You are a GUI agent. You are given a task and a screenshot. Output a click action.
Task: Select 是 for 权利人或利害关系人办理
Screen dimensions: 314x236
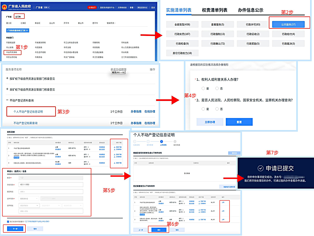(x=203, y=89)
